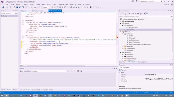Select Product.wxs in Solution Explorer
The width and height of the screenshot is (174, 97).
(x=130, y=30)
